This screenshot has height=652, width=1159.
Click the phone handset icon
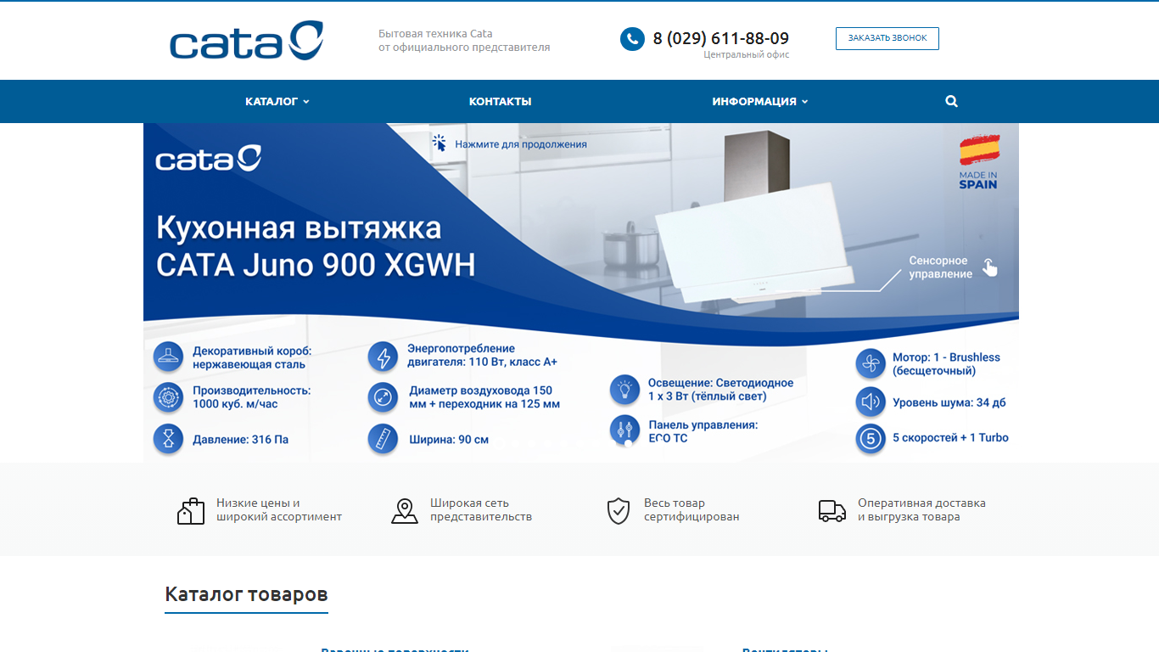(632, 39)
